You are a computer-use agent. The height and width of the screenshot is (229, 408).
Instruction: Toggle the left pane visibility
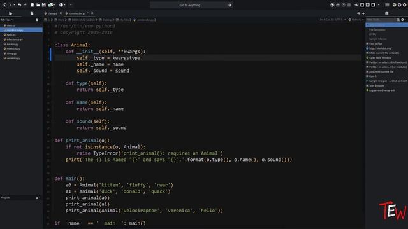(362, 5)
